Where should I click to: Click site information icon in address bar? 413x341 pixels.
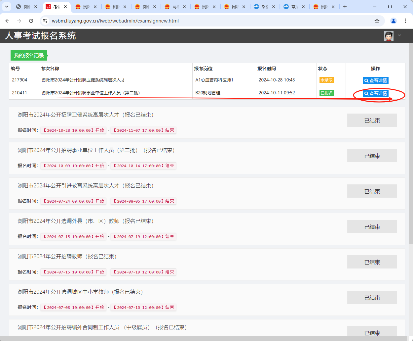coord(46,21)
